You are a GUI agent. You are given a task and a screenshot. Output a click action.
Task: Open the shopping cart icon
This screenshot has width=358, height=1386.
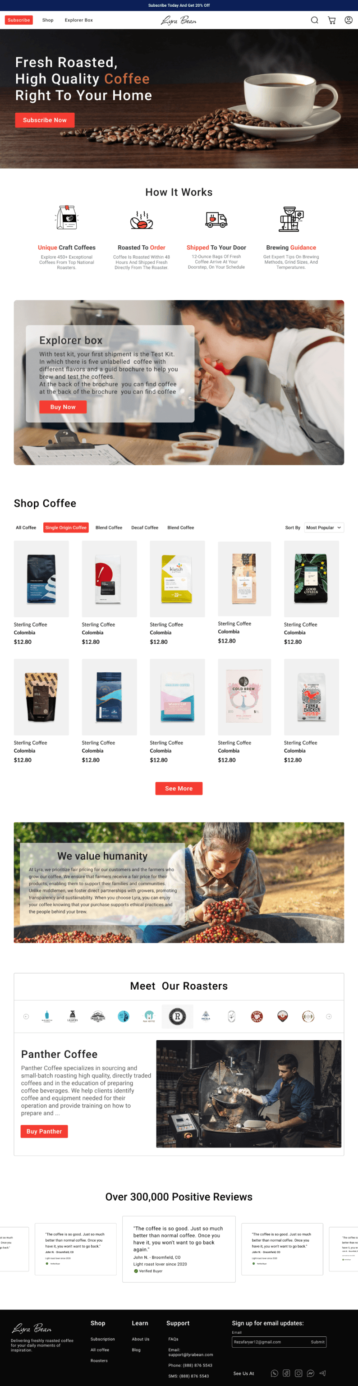coord(331,20)
